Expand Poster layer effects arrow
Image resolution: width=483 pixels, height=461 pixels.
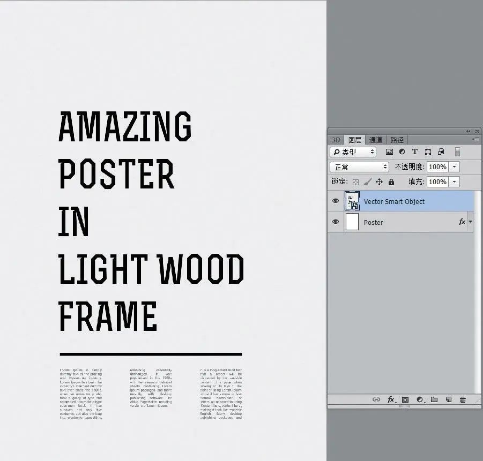(x=470, y=222)
